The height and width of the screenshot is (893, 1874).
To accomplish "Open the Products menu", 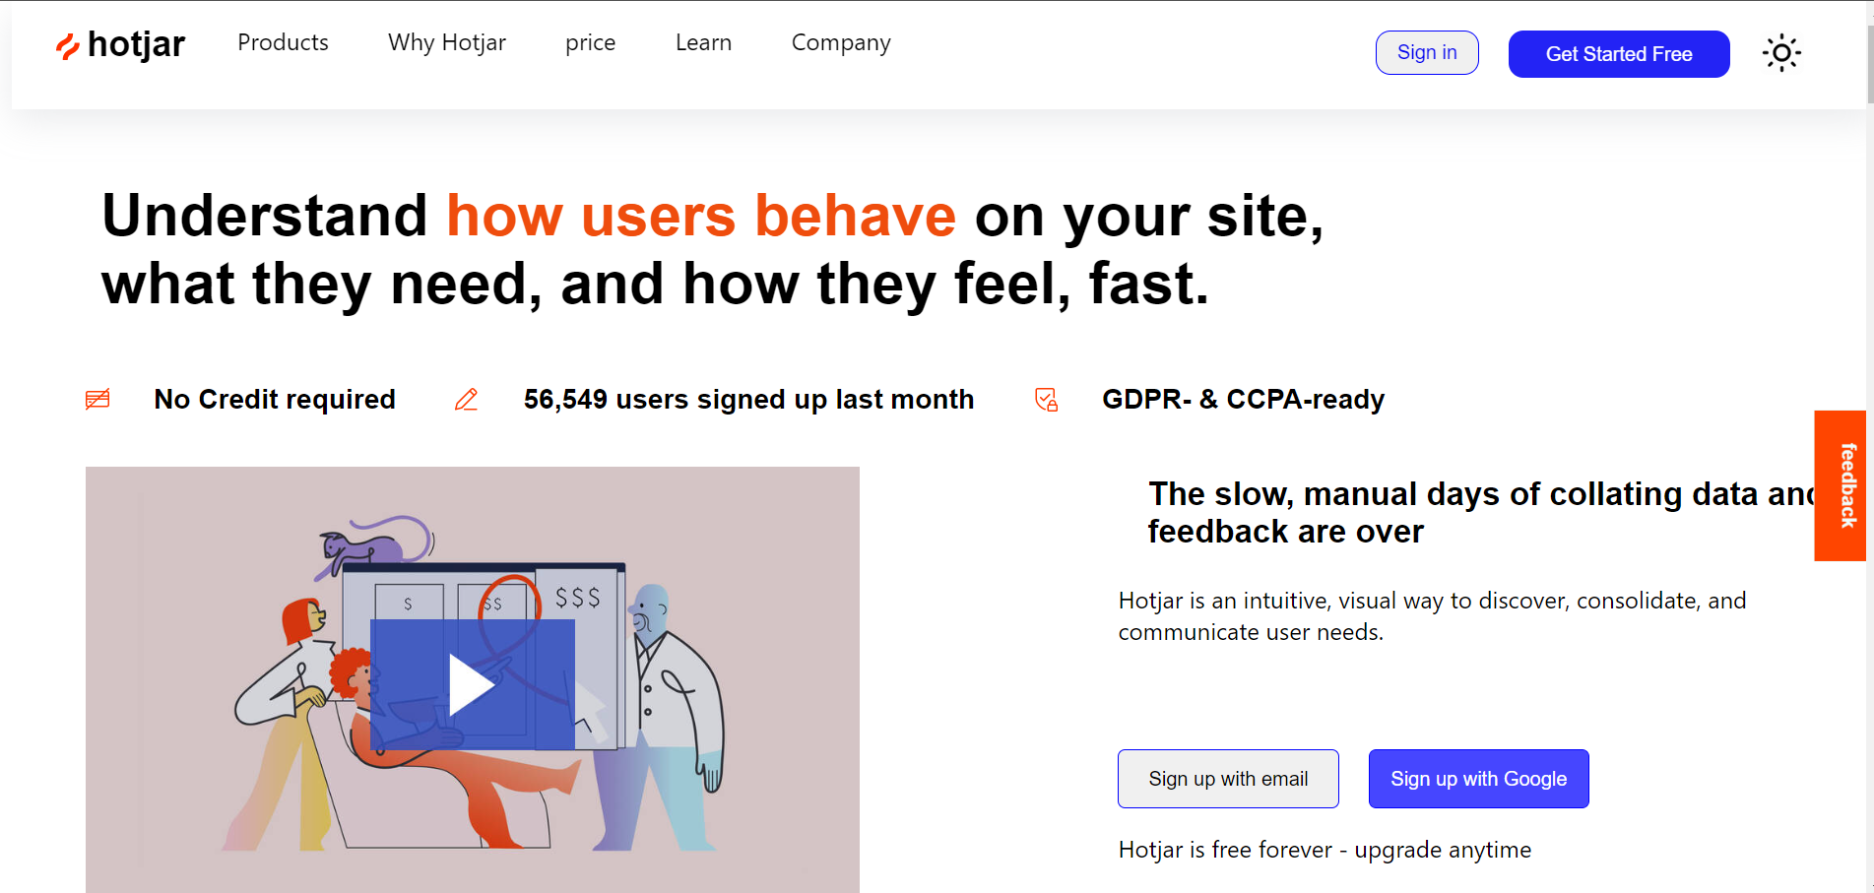I will tap(283, 42).
